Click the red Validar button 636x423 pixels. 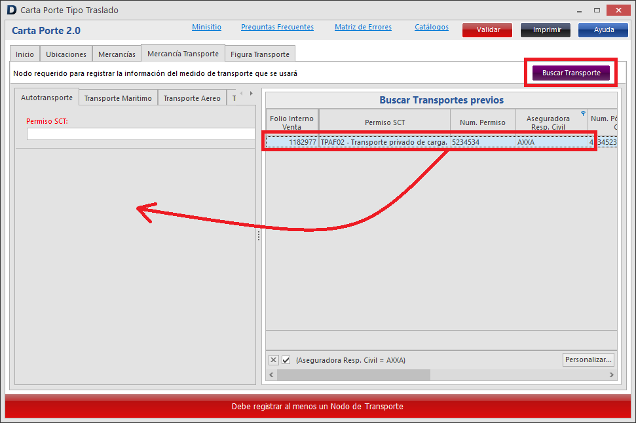pos(488,30)
